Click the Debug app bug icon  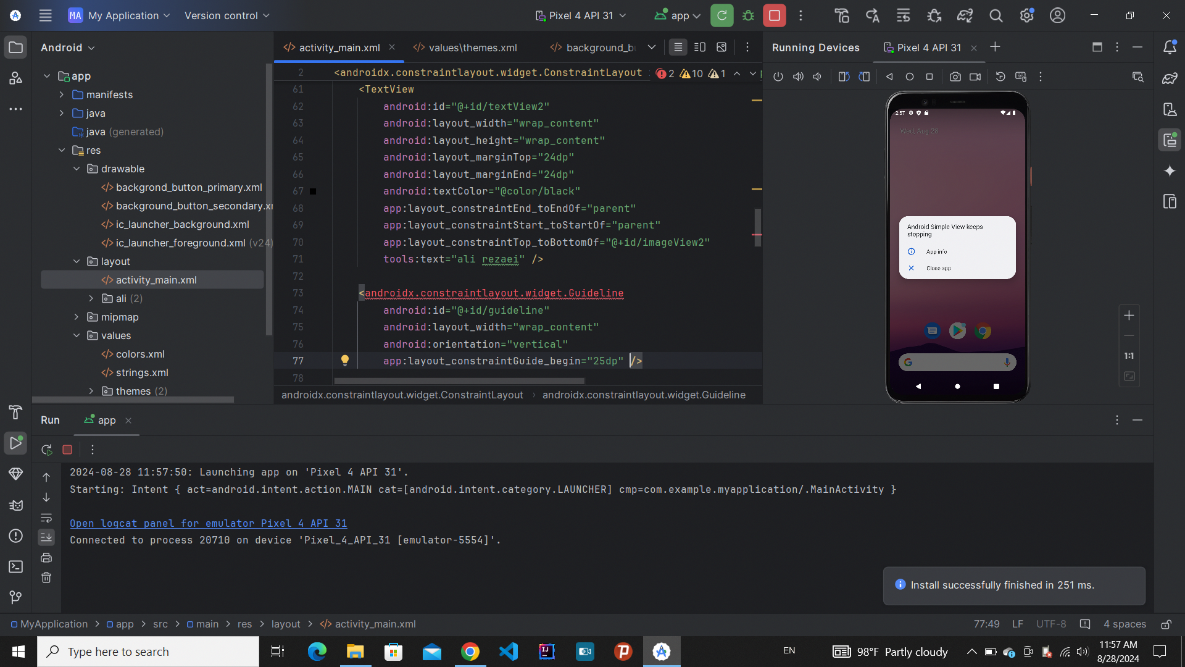coord(748,15)
